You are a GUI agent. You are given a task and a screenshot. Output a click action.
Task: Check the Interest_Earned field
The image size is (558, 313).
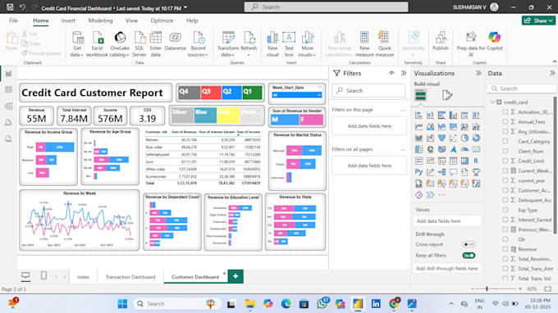click(505, 220)
